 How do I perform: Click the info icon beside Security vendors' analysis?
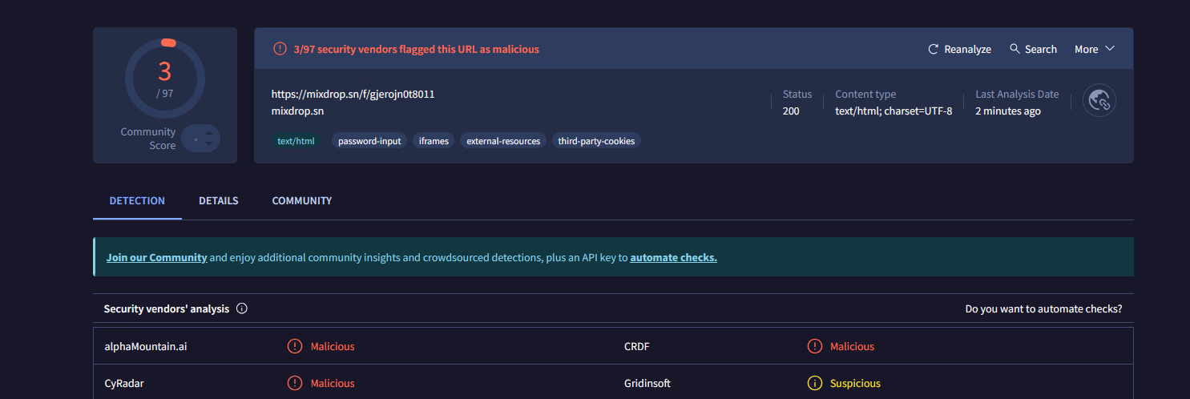click(242, 308)
